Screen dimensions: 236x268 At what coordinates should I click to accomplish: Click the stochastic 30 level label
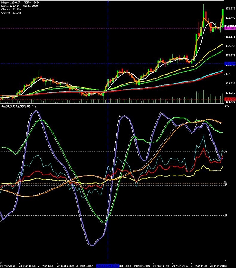(x=226, y=215)
